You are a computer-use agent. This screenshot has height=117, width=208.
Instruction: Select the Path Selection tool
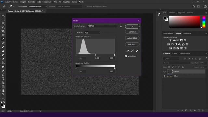coord(3,83)
